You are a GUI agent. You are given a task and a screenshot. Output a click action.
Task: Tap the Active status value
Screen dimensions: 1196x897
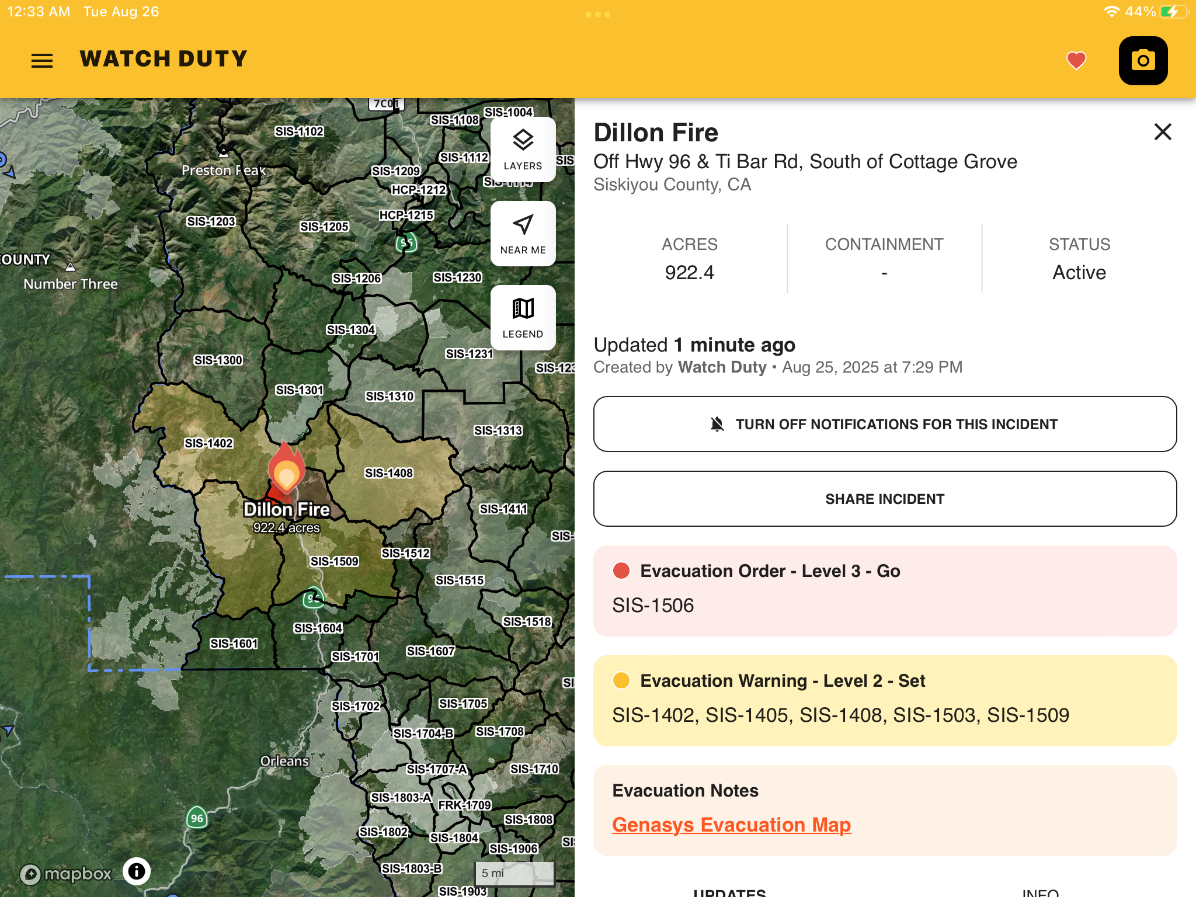pos(1079,273)
